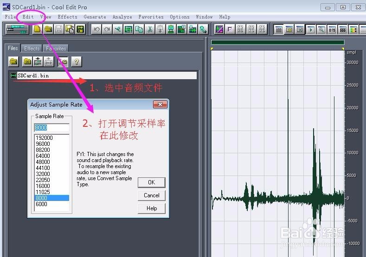
Task: Open the Generate menu
Action: click(x=95, y=17)
